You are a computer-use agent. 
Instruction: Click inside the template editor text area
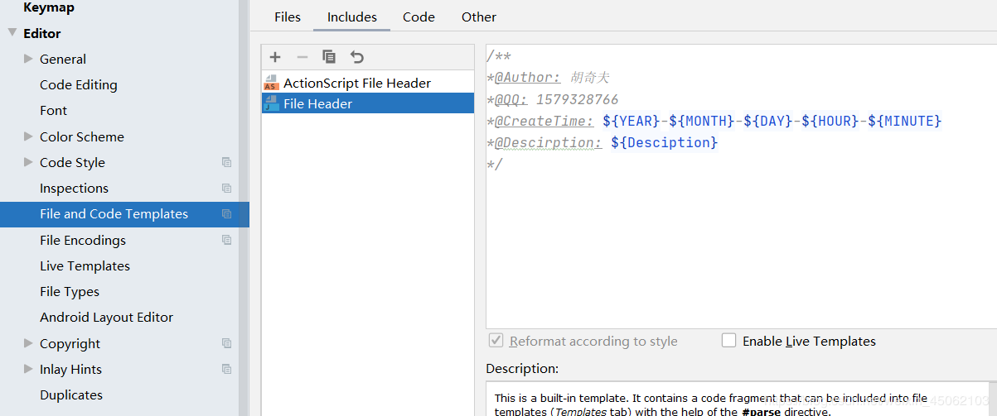pos(738,248)
